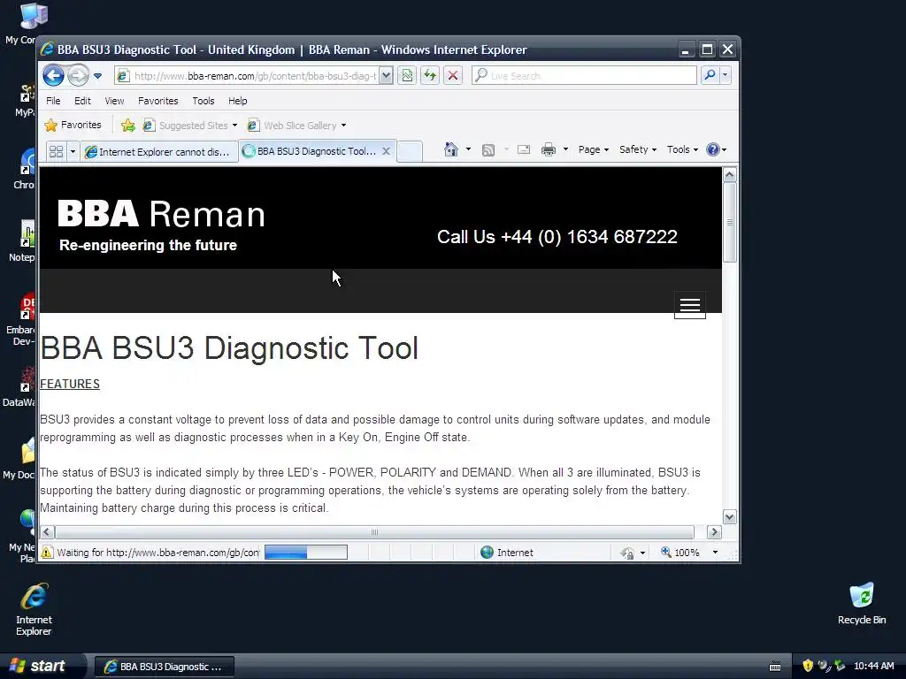Toggle the Compatibility View icon
906x679 pixels.
[407, 76]
